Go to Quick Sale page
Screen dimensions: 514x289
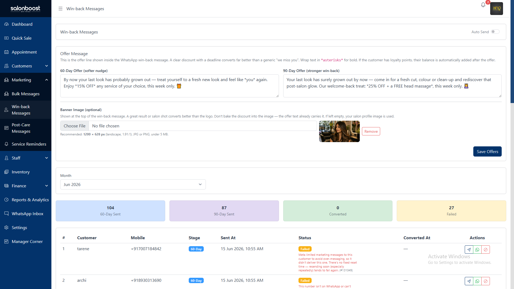26,38
